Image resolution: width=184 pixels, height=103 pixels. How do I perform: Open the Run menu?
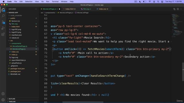48,1
